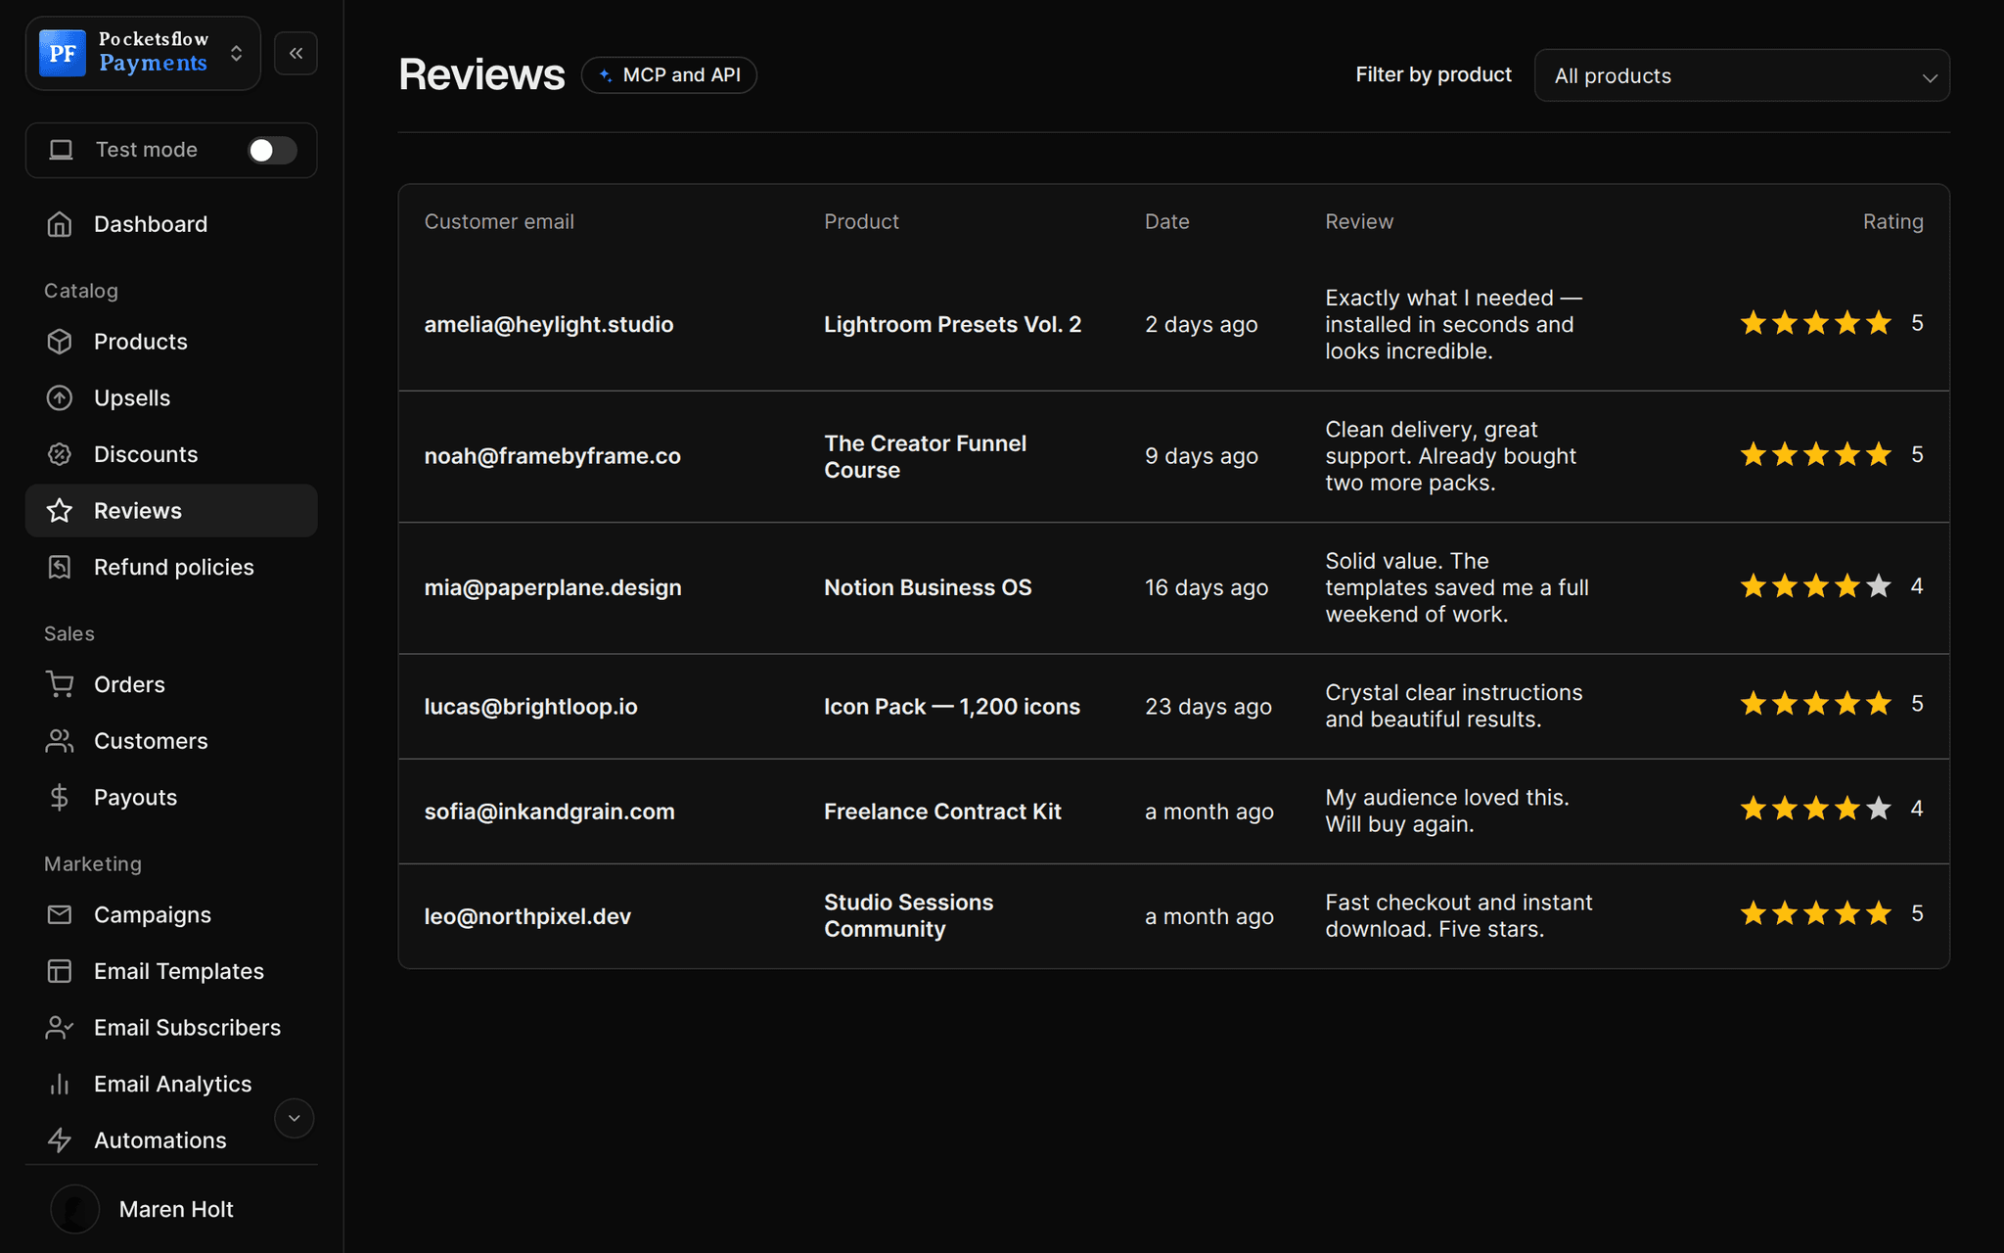
Task: Go to Customers
Action: click(x=171, y=741)
